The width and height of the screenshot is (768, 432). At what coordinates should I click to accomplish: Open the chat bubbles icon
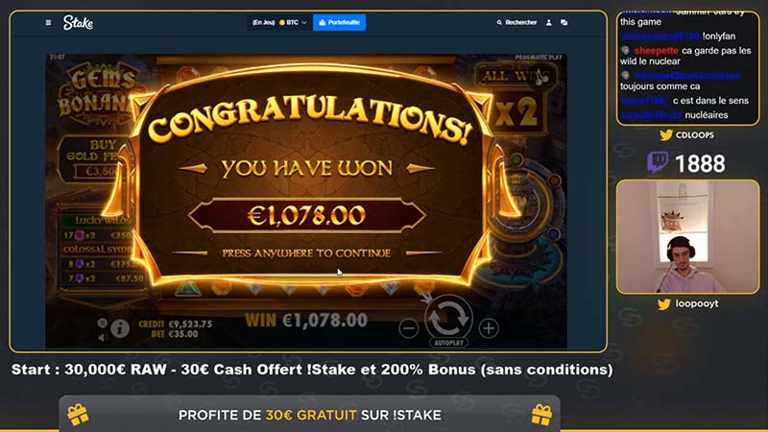pos(564,22)
